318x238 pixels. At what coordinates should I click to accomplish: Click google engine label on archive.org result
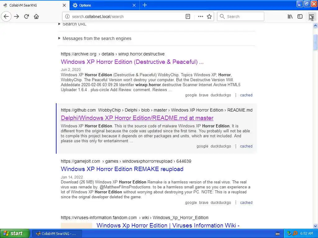(191, 95)
